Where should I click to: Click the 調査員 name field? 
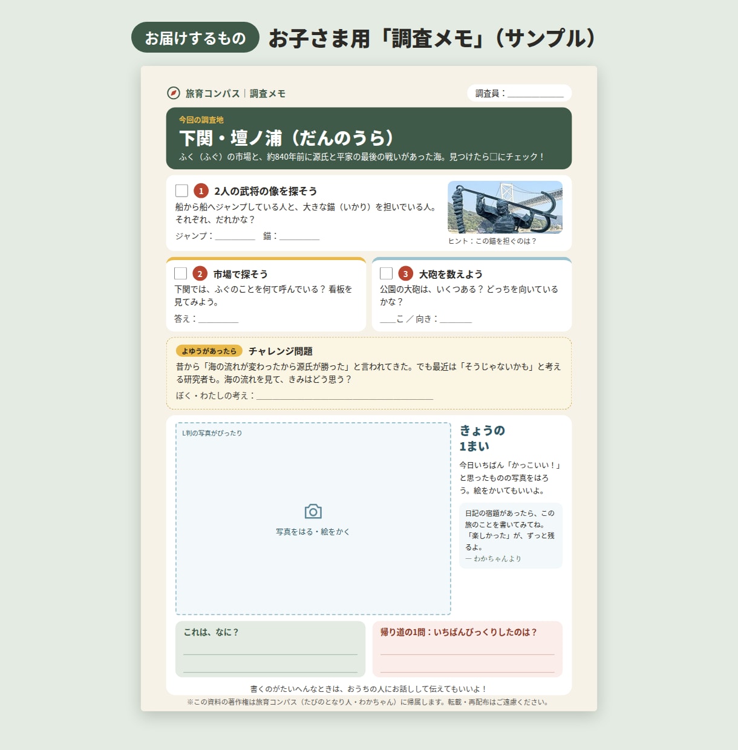(x=519, y=93)
